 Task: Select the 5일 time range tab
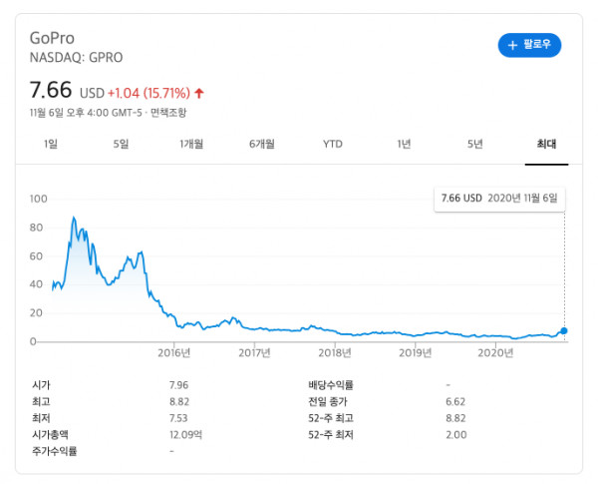[x=121, y=144]
